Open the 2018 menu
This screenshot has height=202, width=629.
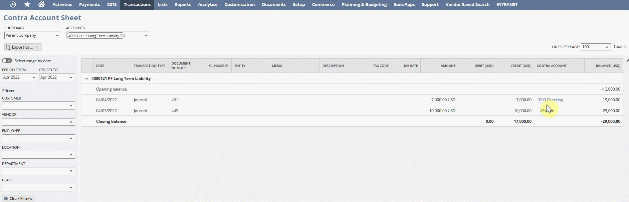click(112, 4)
